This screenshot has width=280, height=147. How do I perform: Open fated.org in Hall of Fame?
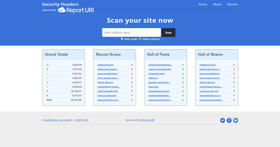153,87
